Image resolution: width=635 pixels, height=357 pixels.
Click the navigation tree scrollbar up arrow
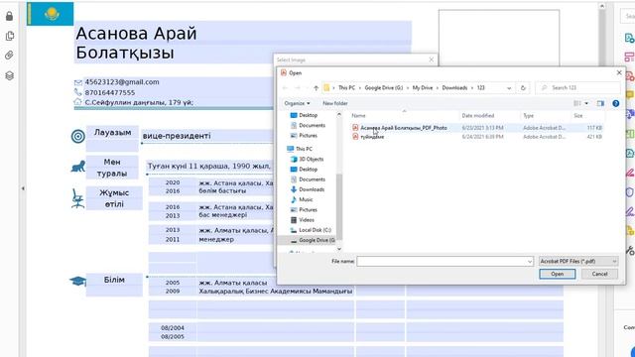coord(339,115)
